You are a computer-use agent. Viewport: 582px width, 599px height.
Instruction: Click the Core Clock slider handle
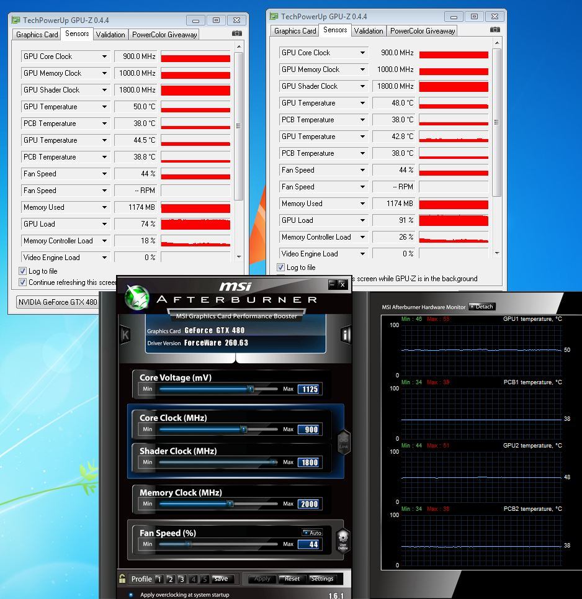click(244, 430)
